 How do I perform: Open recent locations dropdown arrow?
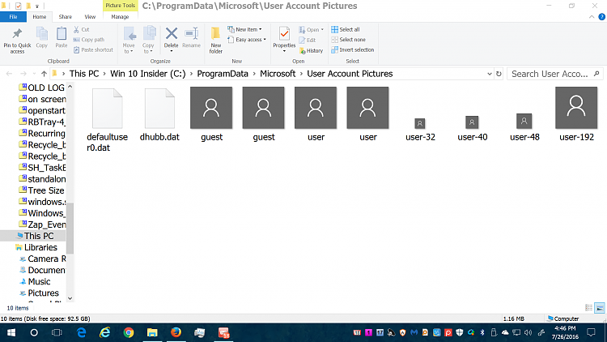pos(34,74)
